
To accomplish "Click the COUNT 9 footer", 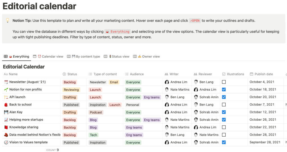I will tap(52, 150).
